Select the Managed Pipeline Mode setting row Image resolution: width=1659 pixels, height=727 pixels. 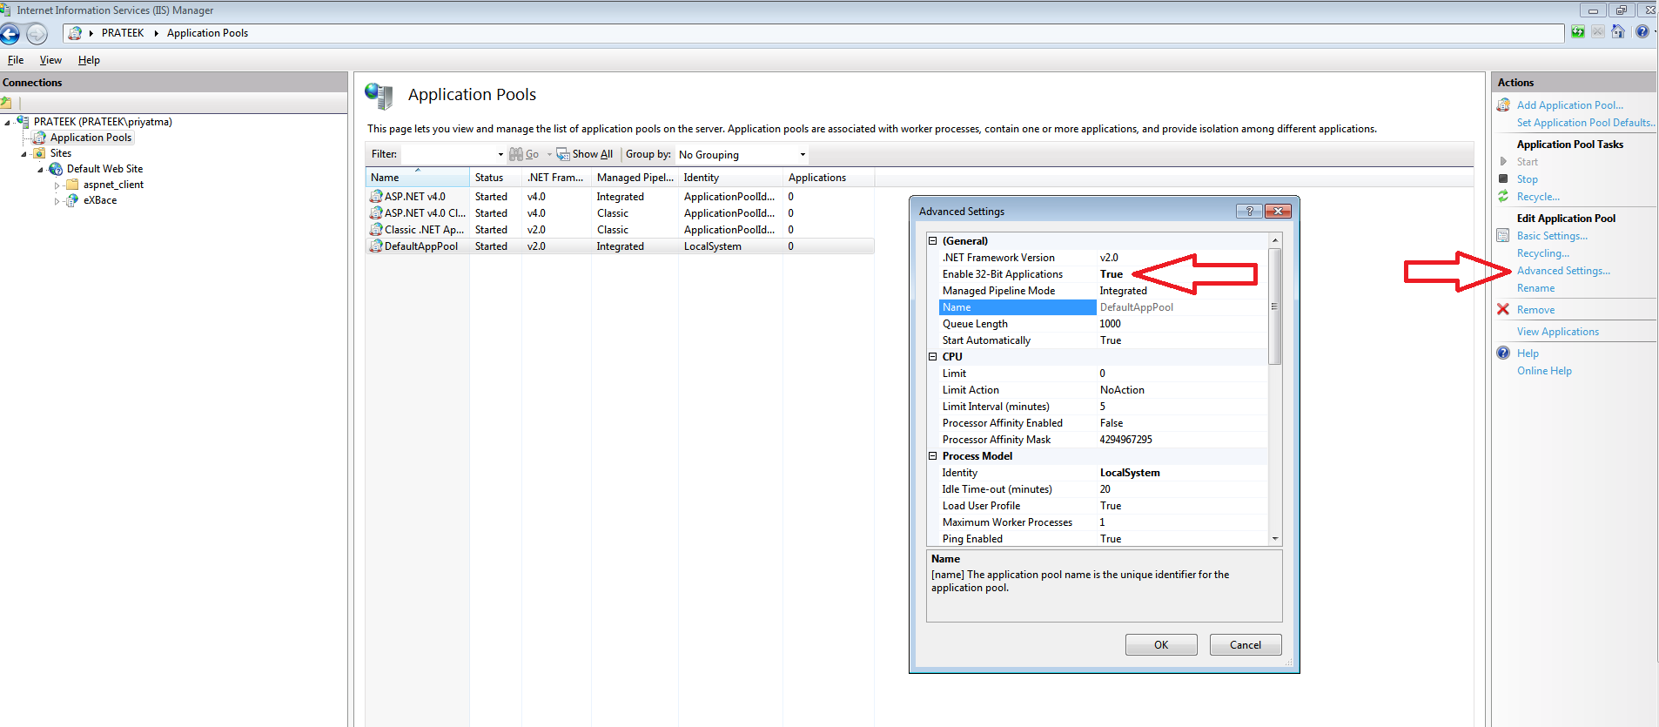coord(1104,291)
